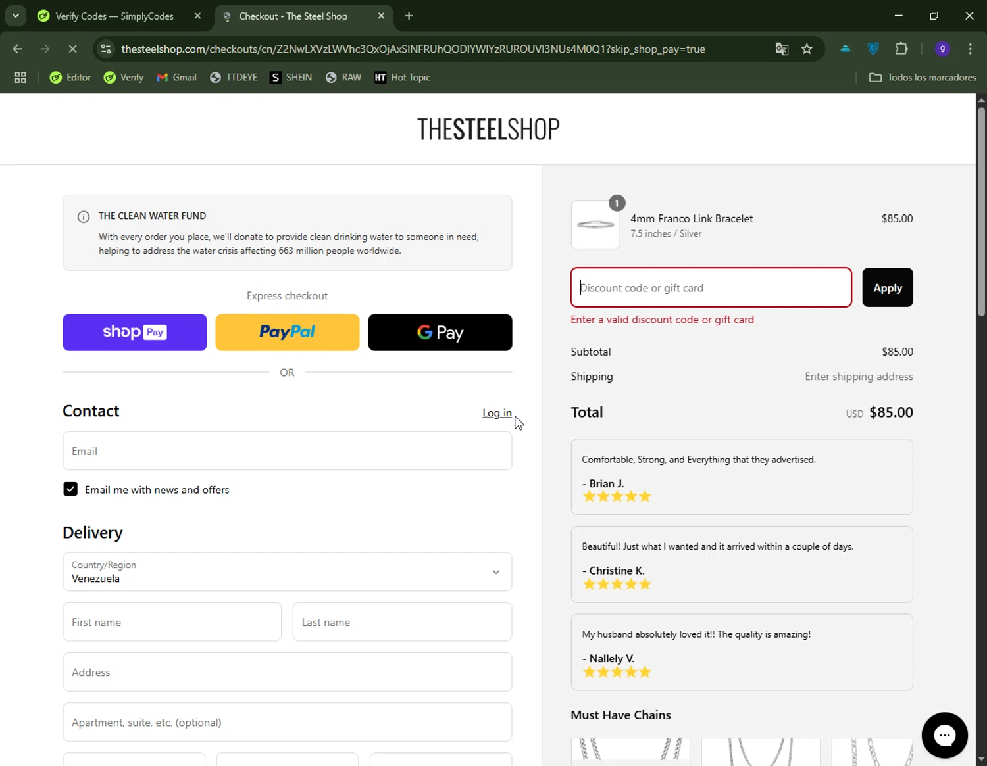Stop loading the page
This screenshot has width=987, height=766.
[72, 49]
